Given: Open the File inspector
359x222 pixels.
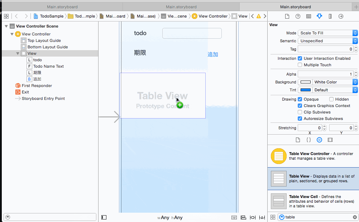Looking at the screenshot, I should point(287,16).
